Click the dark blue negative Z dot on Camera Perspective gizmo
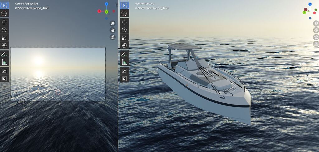Screen dimensions: 319x152 pyautogui.click(x=107, y=18)
